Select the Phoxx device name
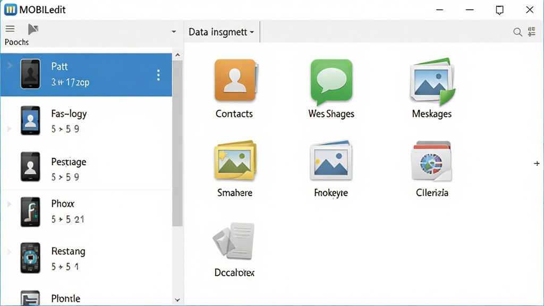This screenshot has width=544, height=306. (x=63, y=203)
